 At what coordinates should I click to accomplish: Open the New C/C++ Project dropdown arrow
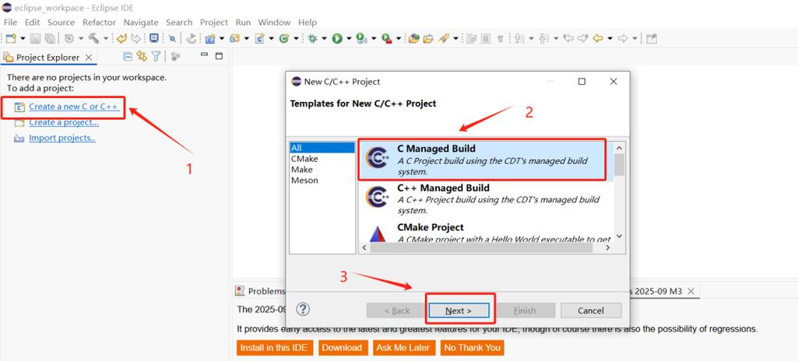click(x=221, y=39)
